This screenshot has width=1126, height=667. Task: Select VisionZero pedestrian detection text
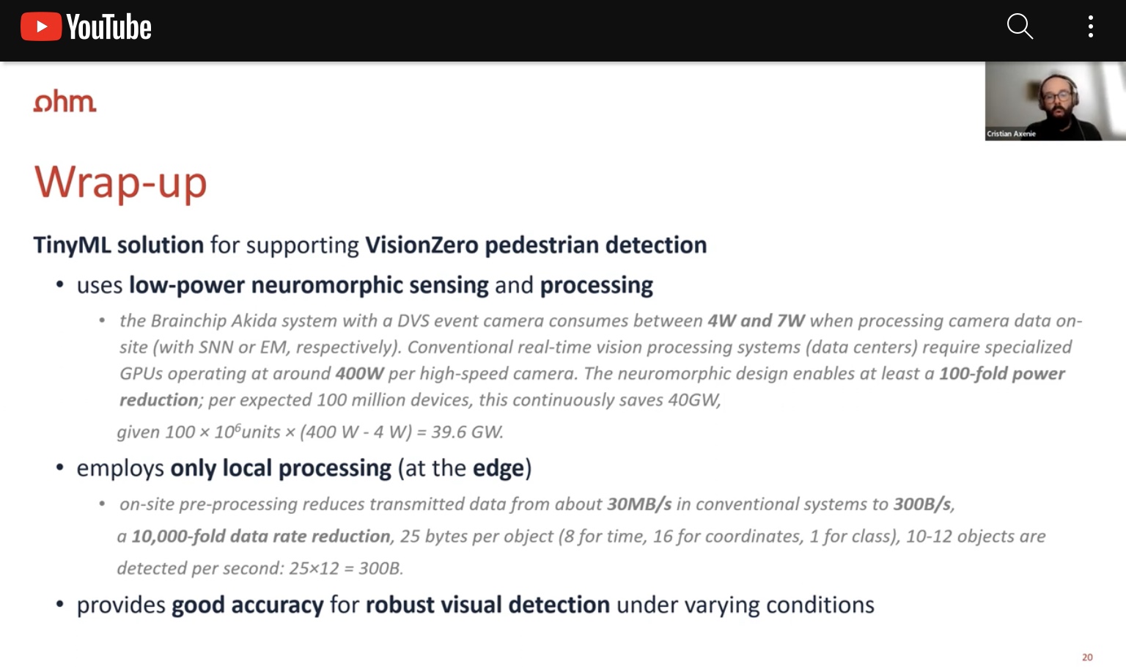[536, 245]
